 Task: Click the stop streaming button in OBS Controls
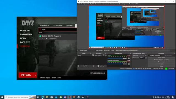(x=155, y=56)
